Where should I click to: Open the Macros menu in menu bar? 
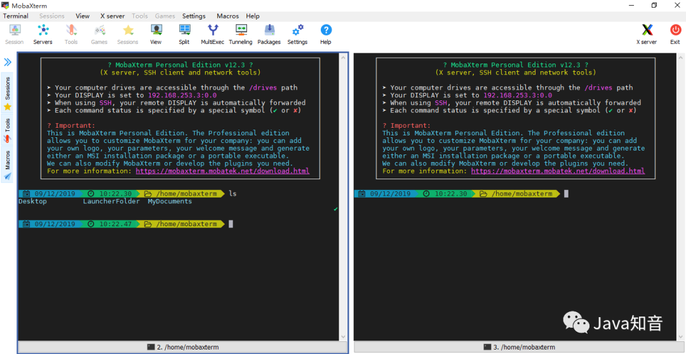click(x=227, y=16)
